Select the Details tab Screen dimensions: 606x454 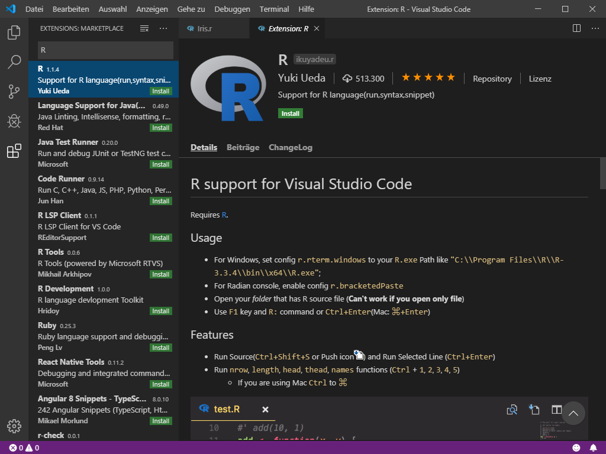click(x=204, y=147)
